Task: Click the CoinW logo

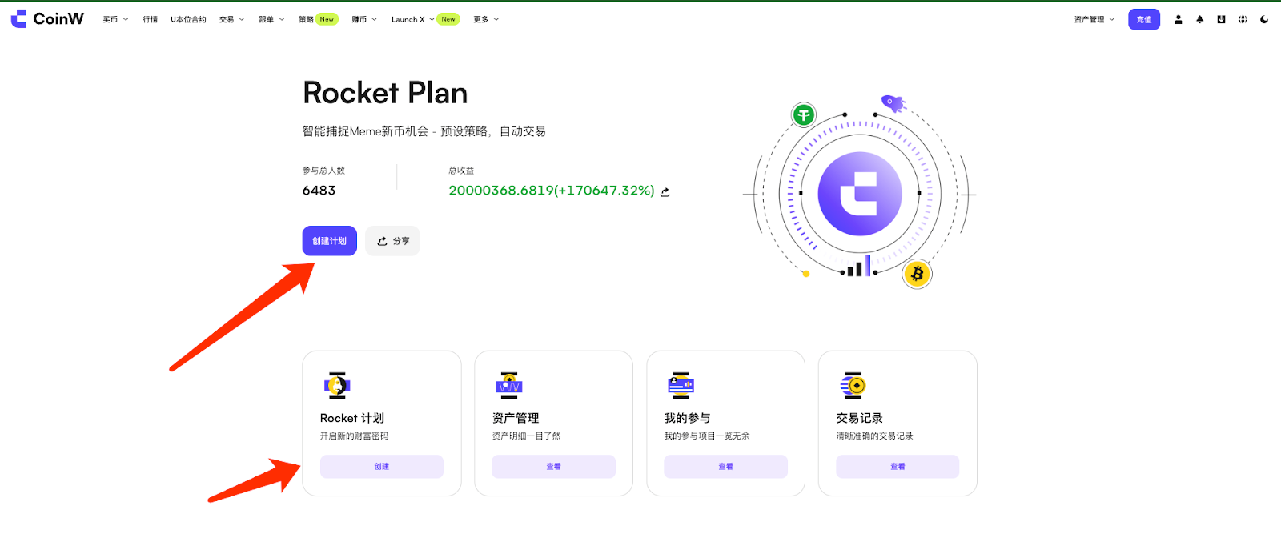Action: point(47,19)
